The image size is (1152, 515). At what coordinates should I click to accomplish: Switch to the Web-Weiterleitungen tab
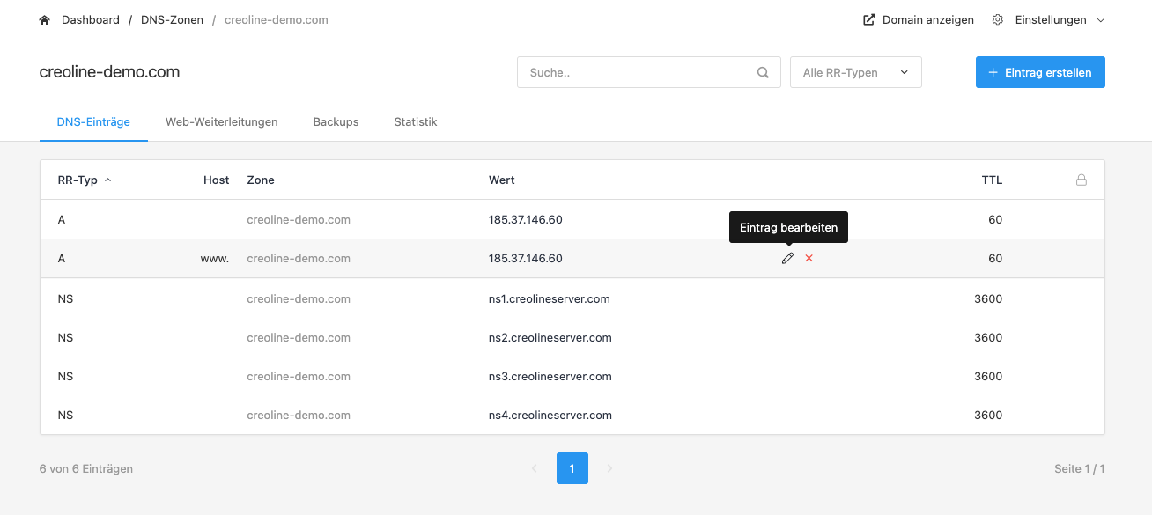click(x=222, y=122)
